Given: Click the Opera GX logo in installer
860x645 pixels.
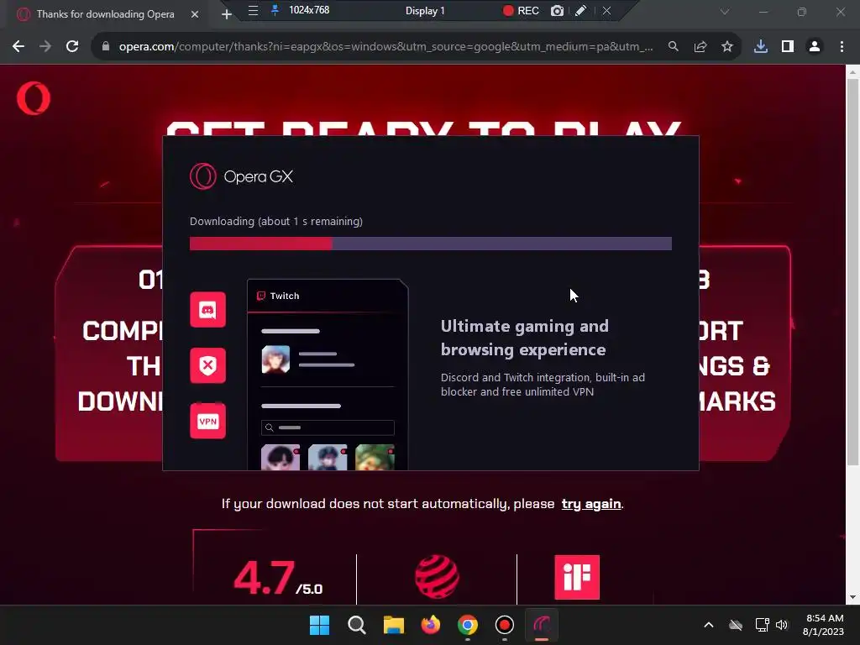Looking at the screenshot, I should click(241, 176).
